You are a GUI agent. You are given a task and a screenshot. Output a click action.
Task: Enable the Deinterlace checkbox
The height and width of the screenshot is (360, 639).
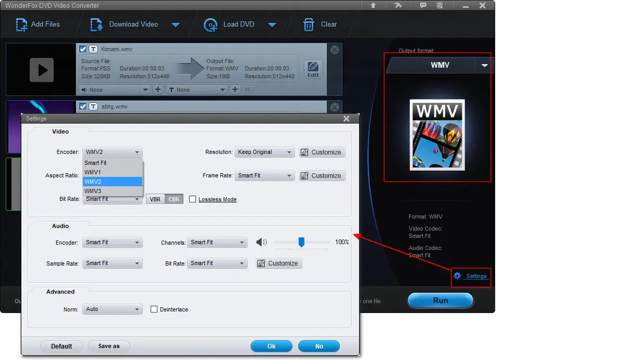click(x=154, y=309)
